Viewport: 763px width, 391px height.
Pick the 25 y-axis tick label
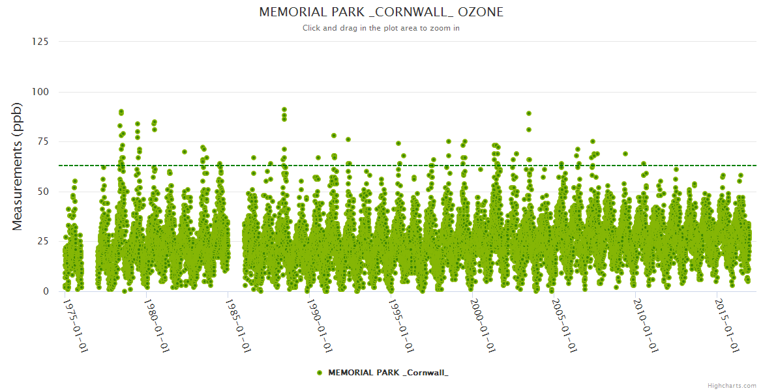42,242
